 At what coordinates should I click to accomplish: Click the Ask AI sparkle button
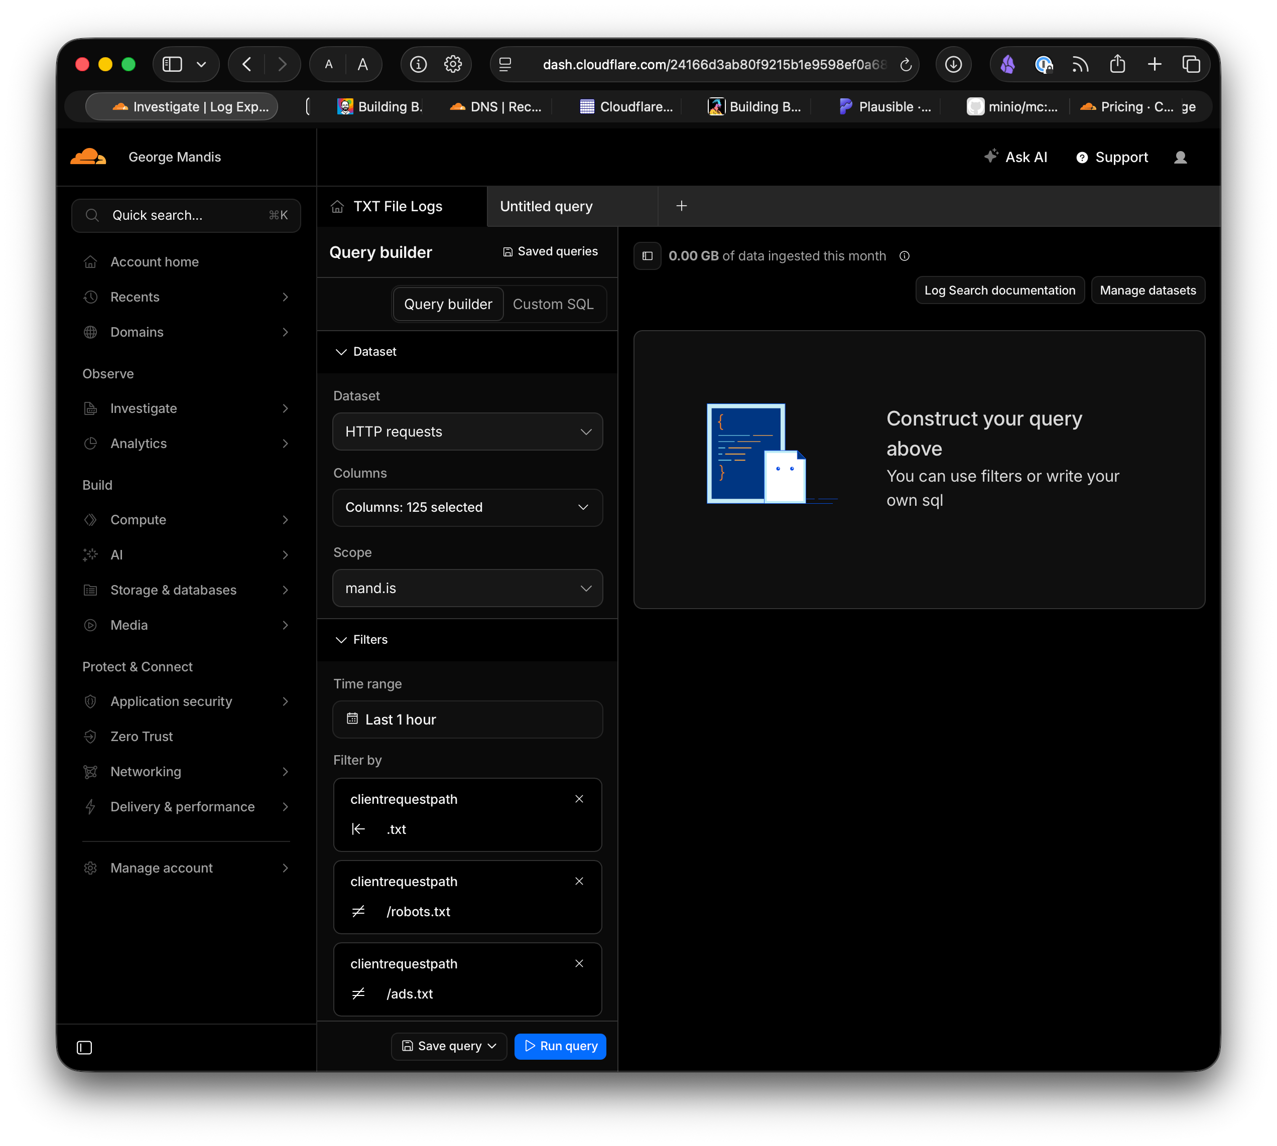click(1015, 157)
